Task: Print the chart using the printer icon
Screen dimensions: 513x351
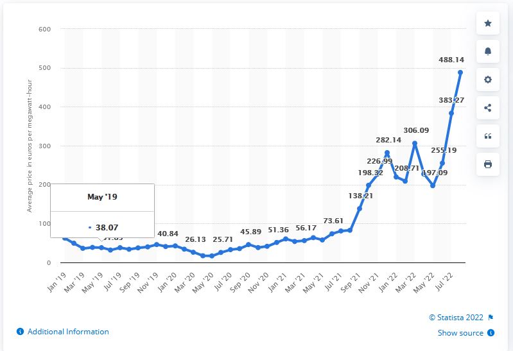Action: tap(487, 164)
